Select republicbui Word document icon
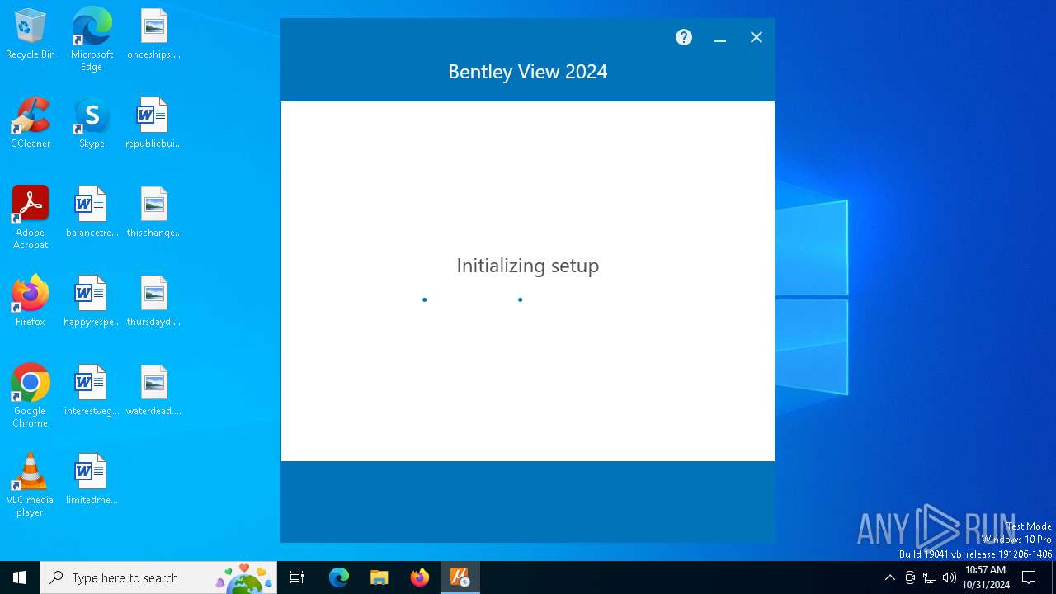The height and width of the screenshot is (594, 1056). coord(153,124)
